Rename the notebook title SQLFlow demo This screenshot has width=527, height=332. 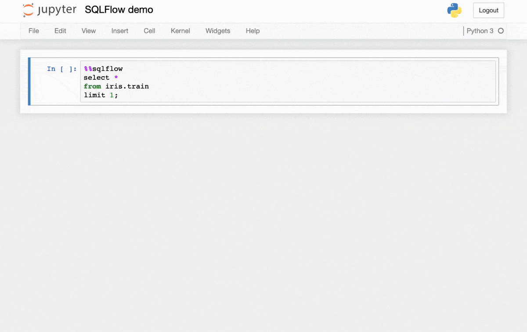(119, 10)
